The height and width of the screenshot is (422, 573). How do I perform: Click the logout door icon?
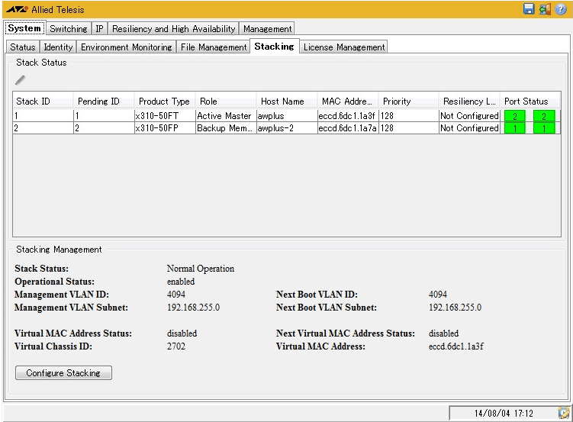tap(544, 9)
